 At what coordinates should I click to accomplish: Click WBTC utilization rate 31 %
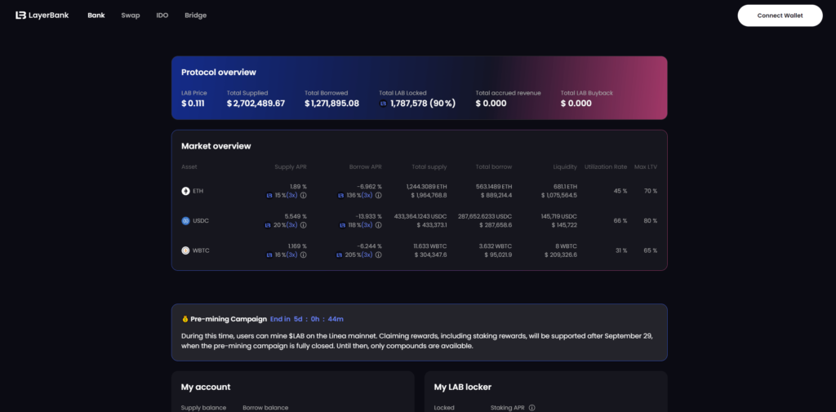click(621, 250)
